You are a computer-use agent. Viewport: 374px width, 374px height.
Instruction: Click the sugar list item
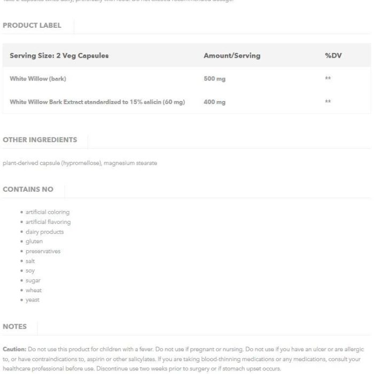[x=33, y=280]
